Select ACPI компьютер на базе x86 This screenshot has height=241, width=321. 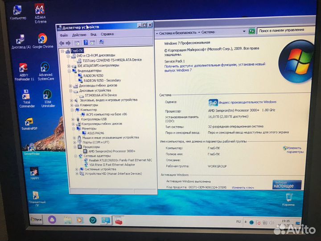(107, 114)
